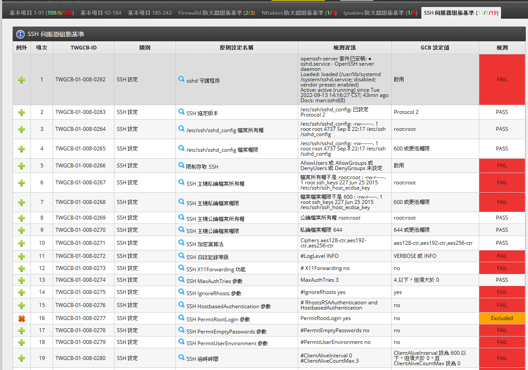The image size is (528, 370).
Task: Click the blue info icon in panel header
Action: [20, 34]
